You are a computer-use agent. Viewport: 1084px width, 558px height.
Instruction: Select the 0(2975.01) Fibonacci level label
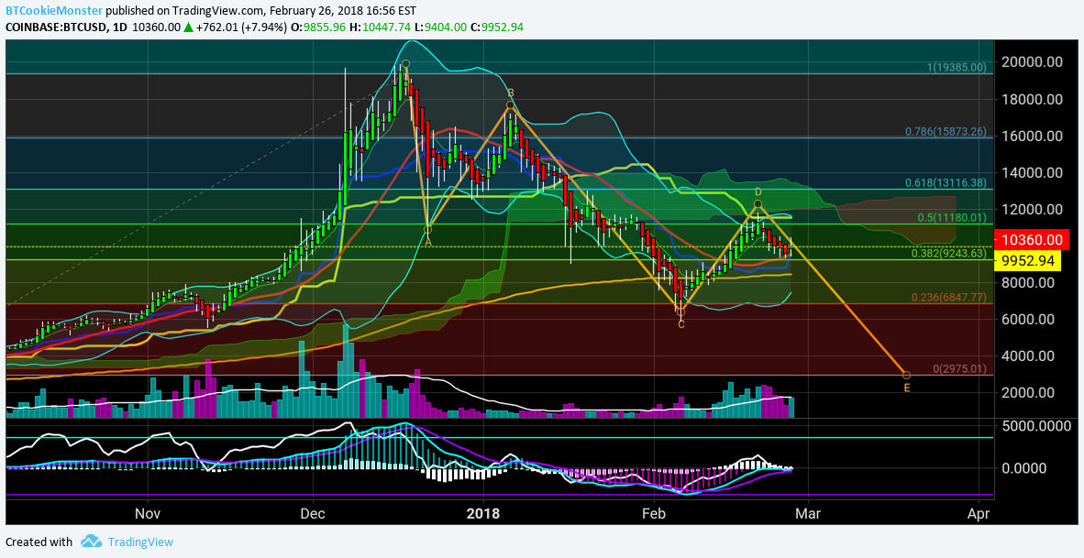tap(959, 369)
